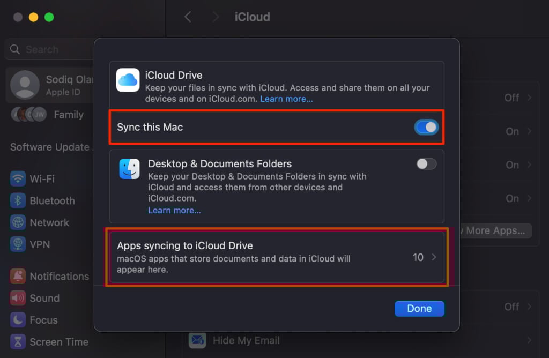
Task: Open Wi-Fi settings via its sidebar icon
Action: point(18,179)
